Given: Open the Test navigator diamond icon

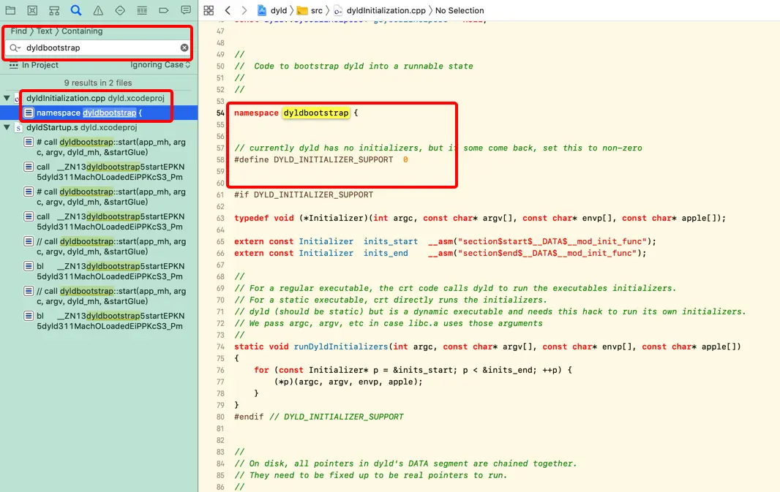Looking at the screenshot, I should (x=120, y=10).
